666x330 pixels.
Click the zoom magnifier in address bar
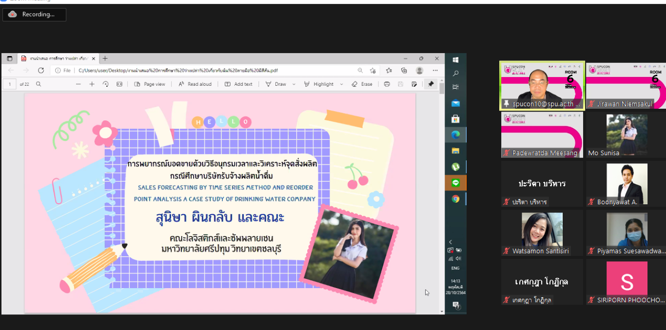(x=360, y=70)
